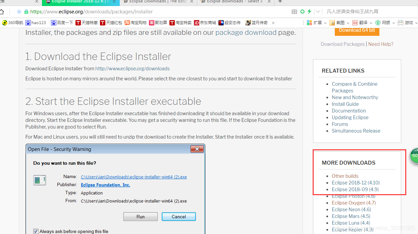Screen dimensions: 418x234
Task: Toggle reader mode icon in address bar
Action: tap(294, 11)
